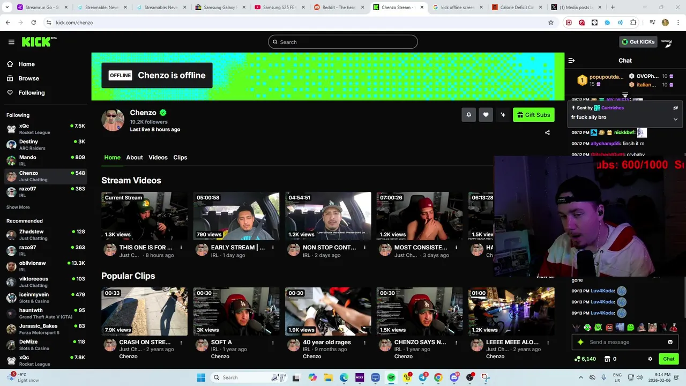Open the shop icon showing 0

tap(607, 359)
